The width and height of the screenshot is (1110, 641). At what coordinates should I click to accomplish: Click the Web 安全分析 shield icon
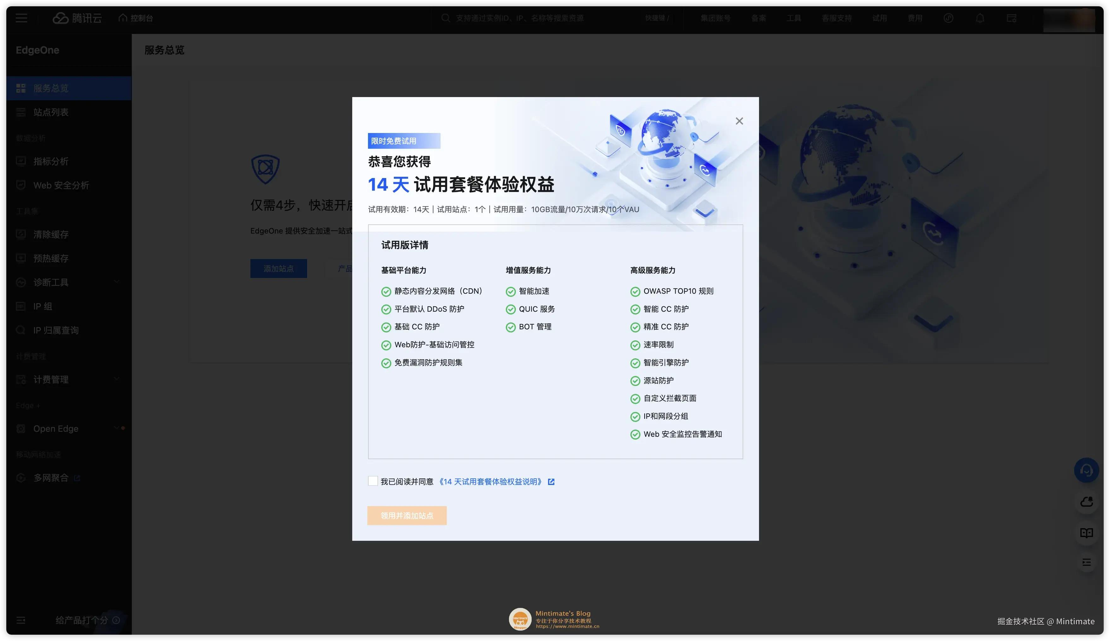coord(21,185)
